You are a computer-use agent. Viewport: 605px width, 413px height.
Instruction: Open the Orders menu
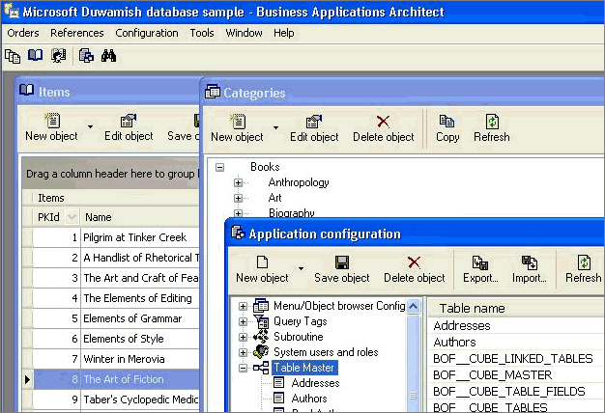click(23, 33)
